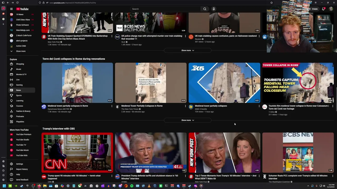Click the browser address bar URL
The image size is (337, 189).
point(73,3)
